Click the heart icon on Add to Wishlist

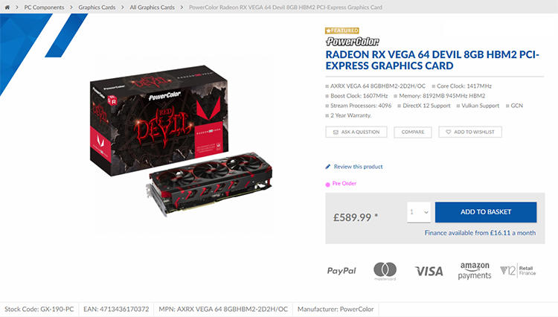(x=449, y=132)
